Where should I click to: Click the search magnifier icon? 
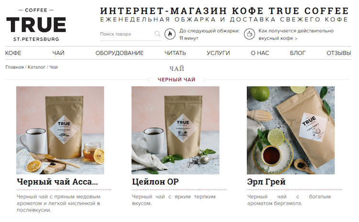point(157,34)
